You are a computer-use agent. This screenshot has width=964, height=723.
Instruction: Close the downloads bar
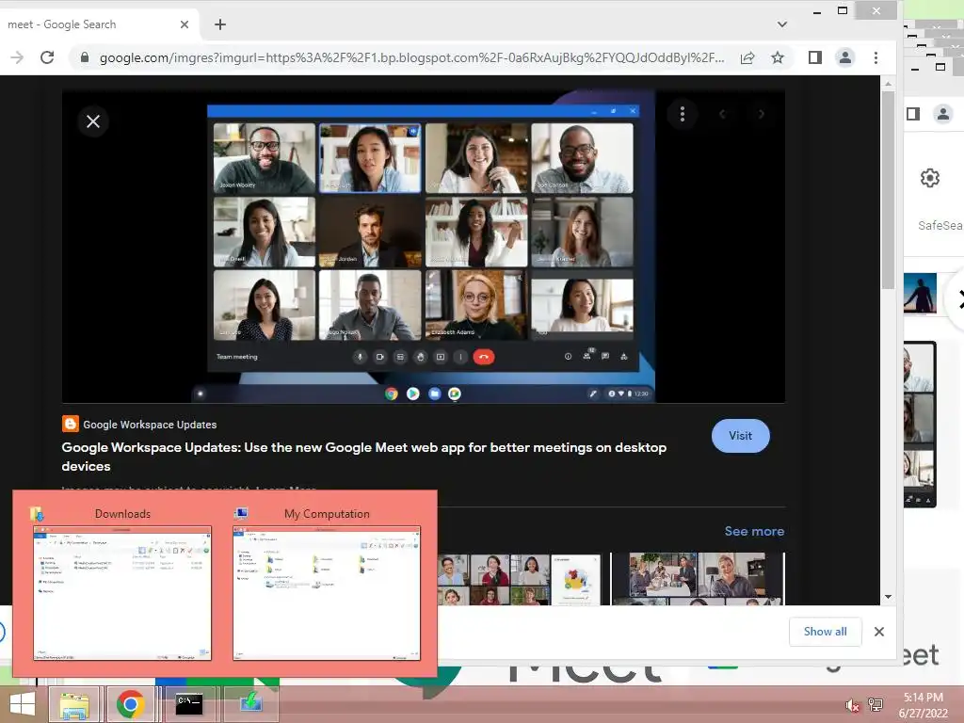[x=879, y=632]
